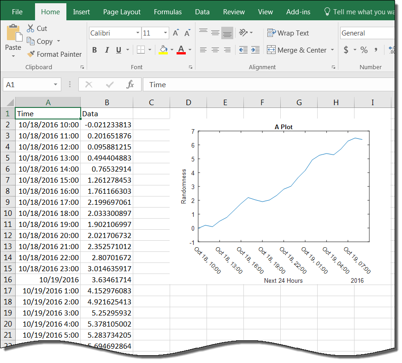Toggle Bold formatting
Viewport: 402px width, 363px height.
point(95,50)
